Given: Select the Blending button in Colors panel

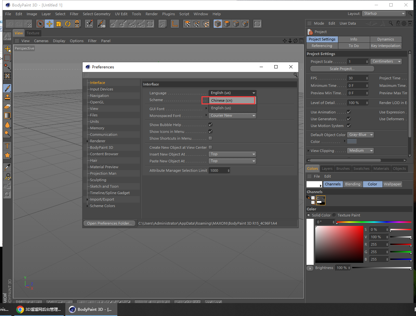Looking at the screenshot, I should [x=353, y=184].
